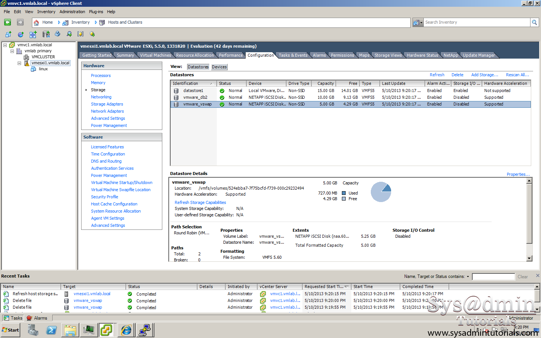Screen dimensions: 541x338
Task: Open the Plug-ins menu
Action: [x=96, y=12]
